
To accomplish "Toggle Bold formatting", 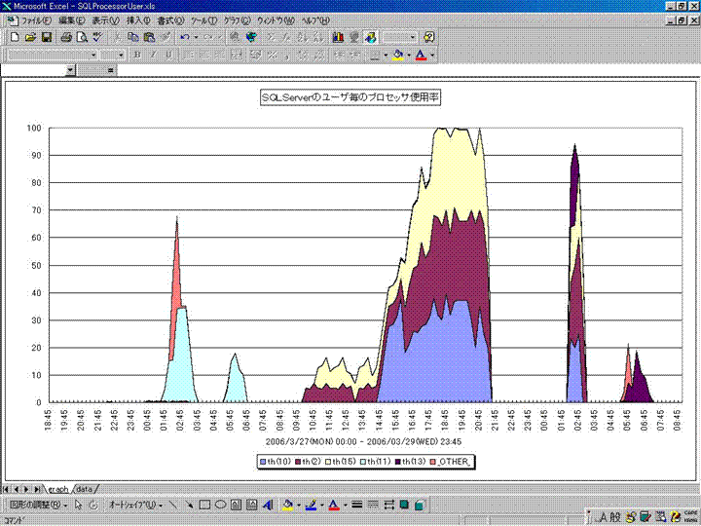I will [x=137, y=55].
